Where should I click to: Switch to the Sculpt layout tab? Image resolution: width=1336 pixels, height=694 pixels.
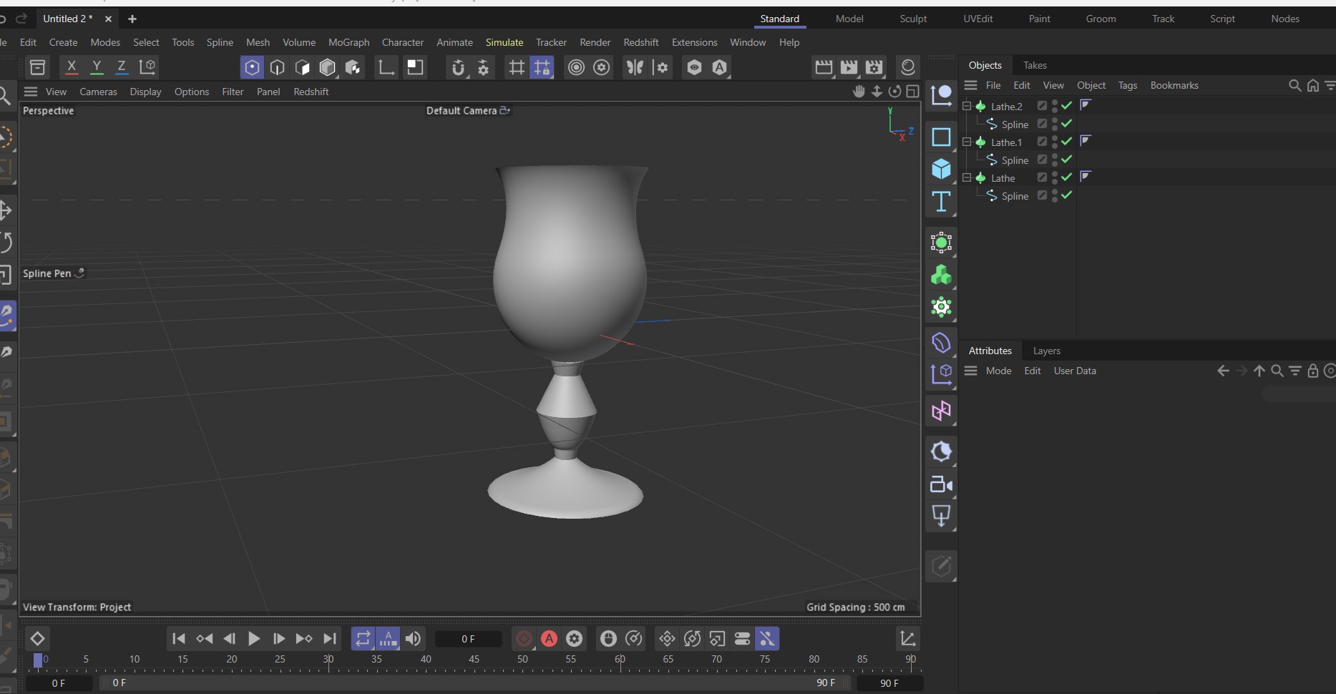click(x=912, y=19)
